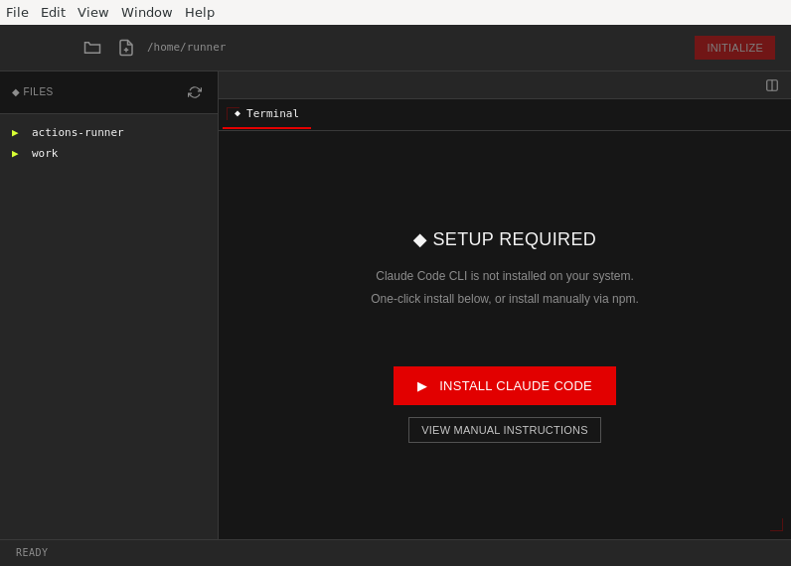Open the Edit menu

point(53,12)
